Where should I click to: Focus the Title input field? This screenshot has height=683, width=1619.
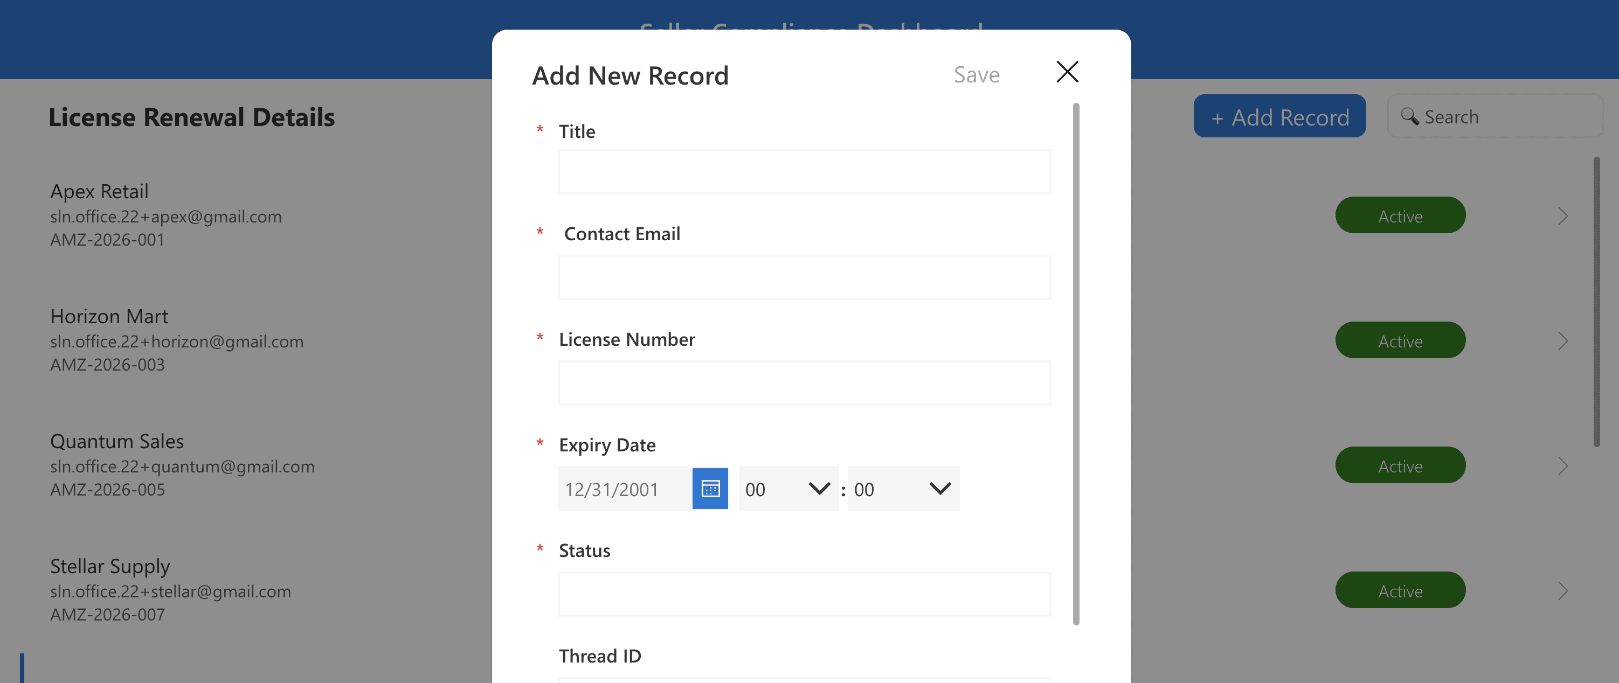pyautogui.click(x=804, y=171)
